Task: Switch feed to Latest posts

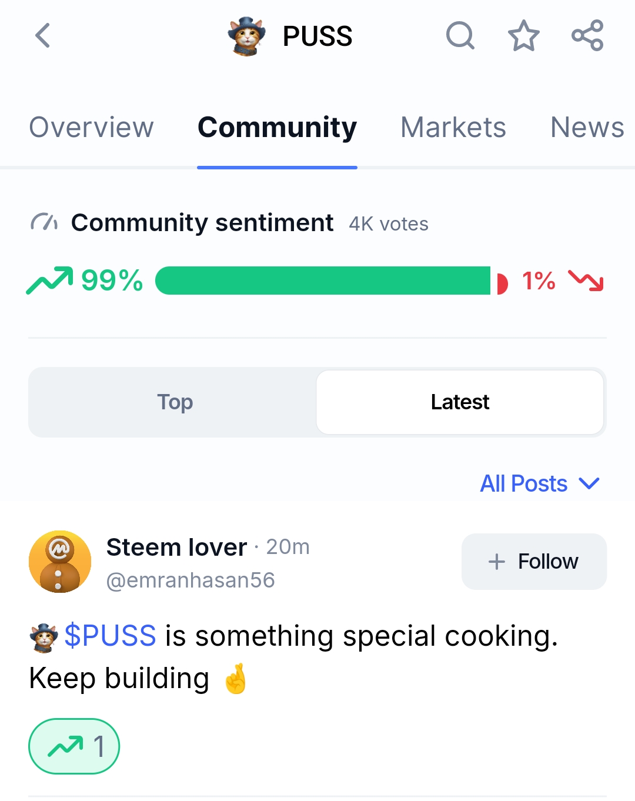Action: pyautogui.click(x=460, y=402)
